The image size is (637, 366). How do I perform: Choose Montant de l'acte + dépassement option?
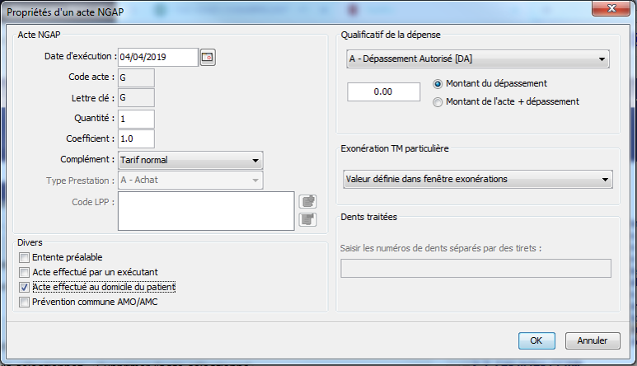pos(438,101)
